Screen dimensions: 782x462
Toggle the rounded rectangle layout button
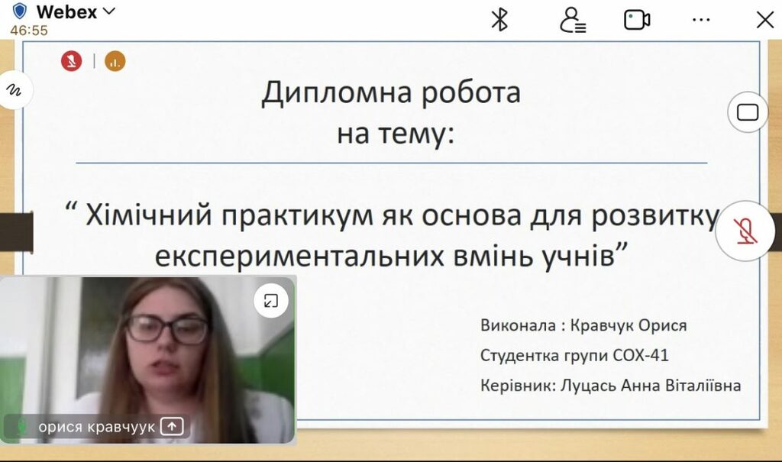coord(748,113)
